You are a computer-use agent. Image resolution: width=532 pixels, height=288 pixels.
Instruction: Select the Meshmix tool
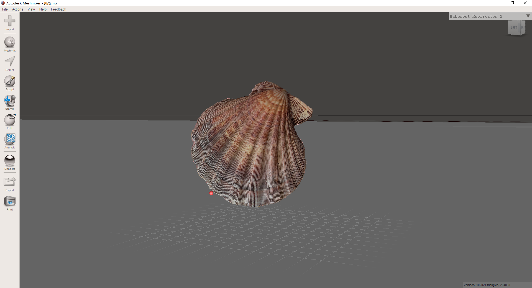pos(9,44)
